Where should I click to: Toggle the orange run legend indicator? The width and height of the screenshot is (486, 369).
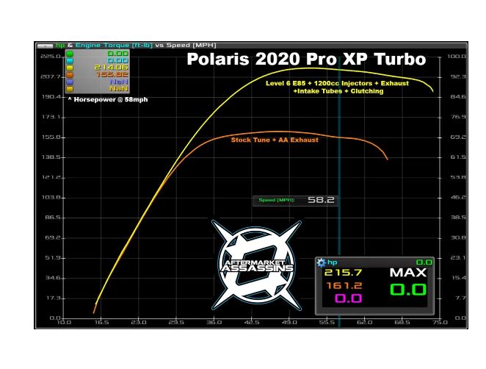[70, 74]
